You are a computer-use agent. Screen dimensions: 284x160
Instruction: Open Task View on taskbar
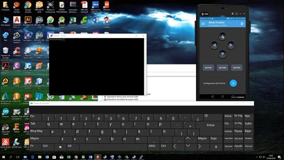pos(18,157)
